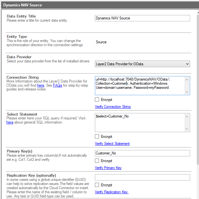Click the Verify Select Statement link

pyautogui.click(x=112, y=144)
